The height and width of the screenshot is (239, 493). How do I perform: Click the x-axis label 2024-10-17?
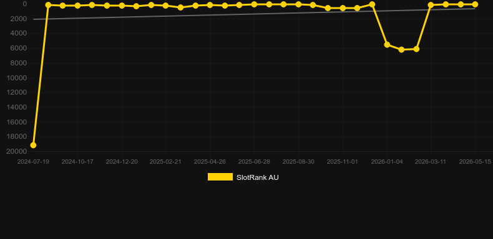77,162
